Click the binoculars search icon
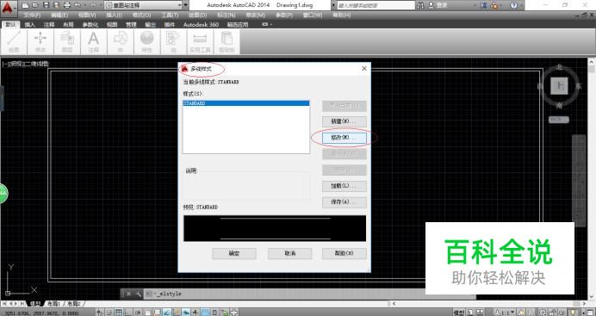Image resolution: width=596 pixels, height=316 pixels. [421, 5]
